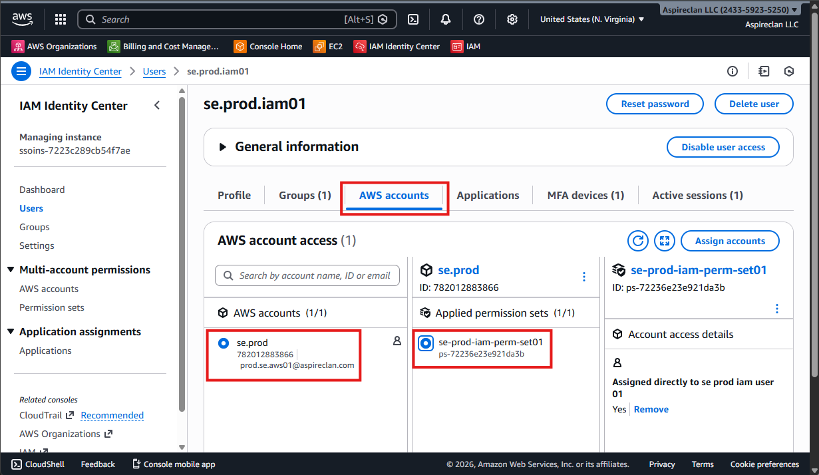Viewport: 819px width, 475px height.
Task: Open Cookie preferences in footer
Action: pyautogui.click(x=764, y=464)
